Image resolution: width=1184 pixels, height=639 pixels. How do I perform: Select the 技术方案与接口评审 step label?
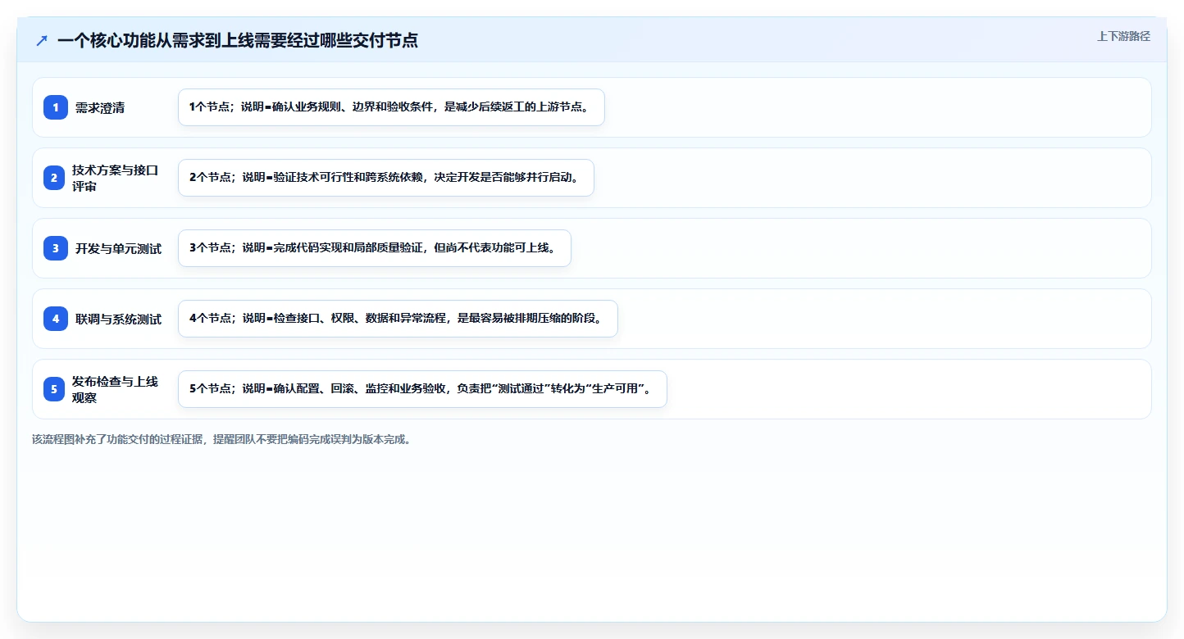[x=115, y=178]
